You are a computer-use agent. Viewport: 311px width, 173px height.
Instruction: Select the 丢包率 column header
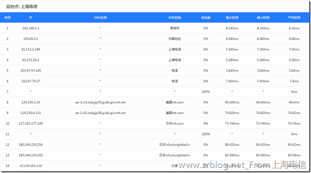tap(206, 18)
